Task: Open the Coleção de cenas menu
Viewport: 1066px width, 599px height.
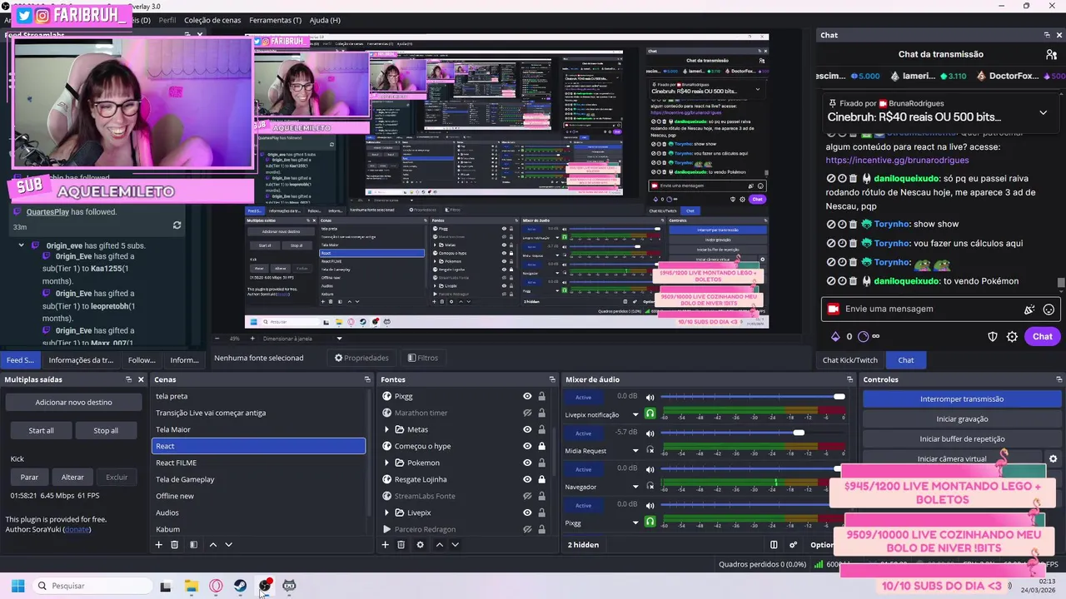Action: click(x=212, y=20)
